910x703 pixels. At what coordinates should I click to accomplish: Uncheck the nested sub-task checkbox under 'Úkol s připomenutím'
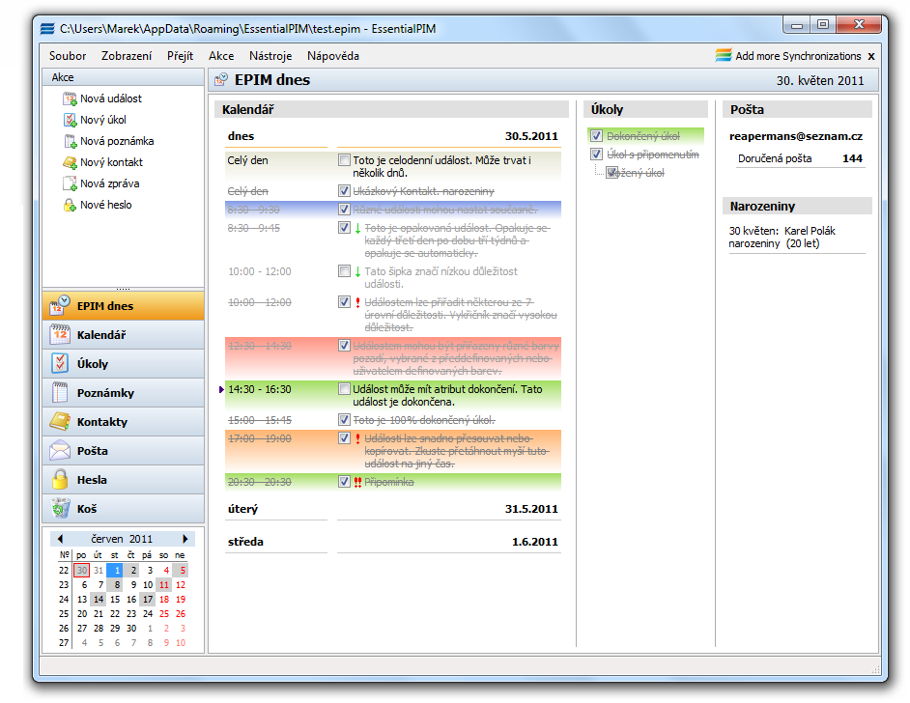point(611,172)
